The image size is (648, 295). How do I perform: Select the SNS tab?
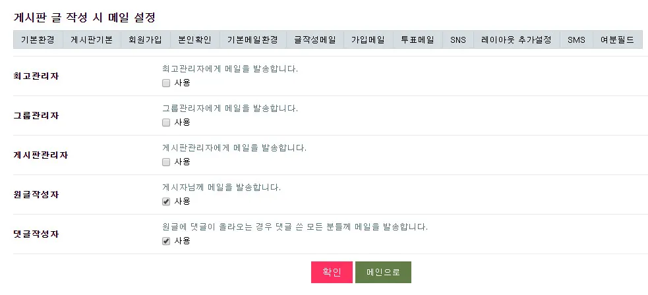pyautogui.click(x=458, y=40)
